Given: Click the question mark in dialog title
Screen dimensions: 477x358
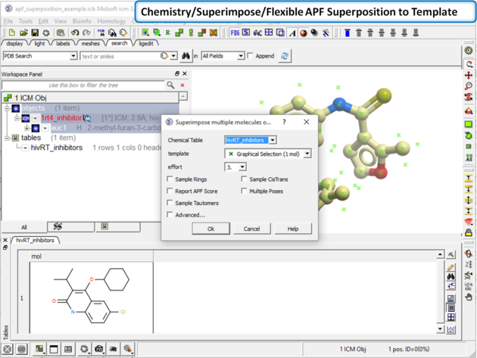Looking at the screenshot, I should point(285,122).
